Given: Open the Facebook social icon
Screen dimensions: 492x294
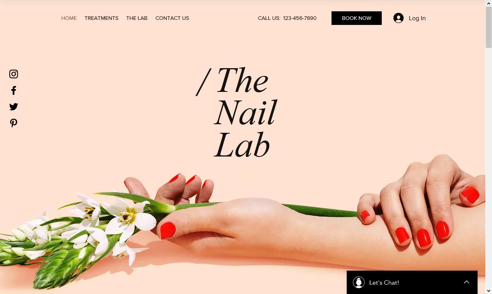Looking at the screenshot, I should pyautogui.click(x=14, y=90).
